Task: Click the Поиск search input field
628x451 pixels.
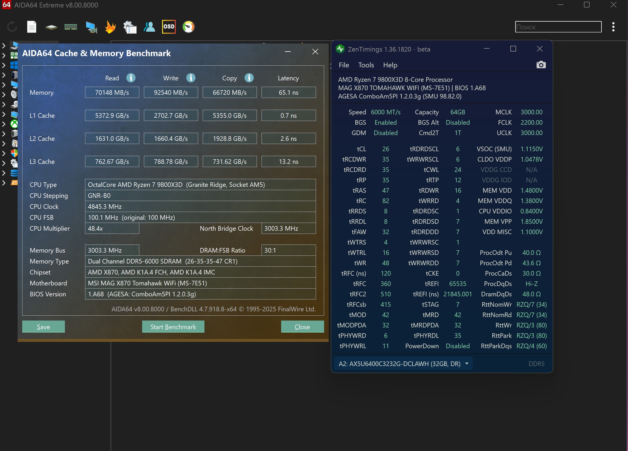Action: (x=558, y=27)
